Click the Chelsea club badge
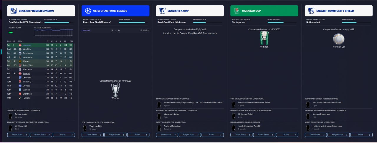377x143 pixels. (20, 85)
